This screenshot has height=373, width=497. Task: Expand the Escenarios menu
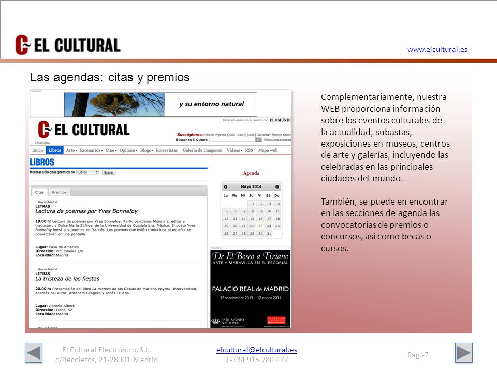click(x=91, y=150)
